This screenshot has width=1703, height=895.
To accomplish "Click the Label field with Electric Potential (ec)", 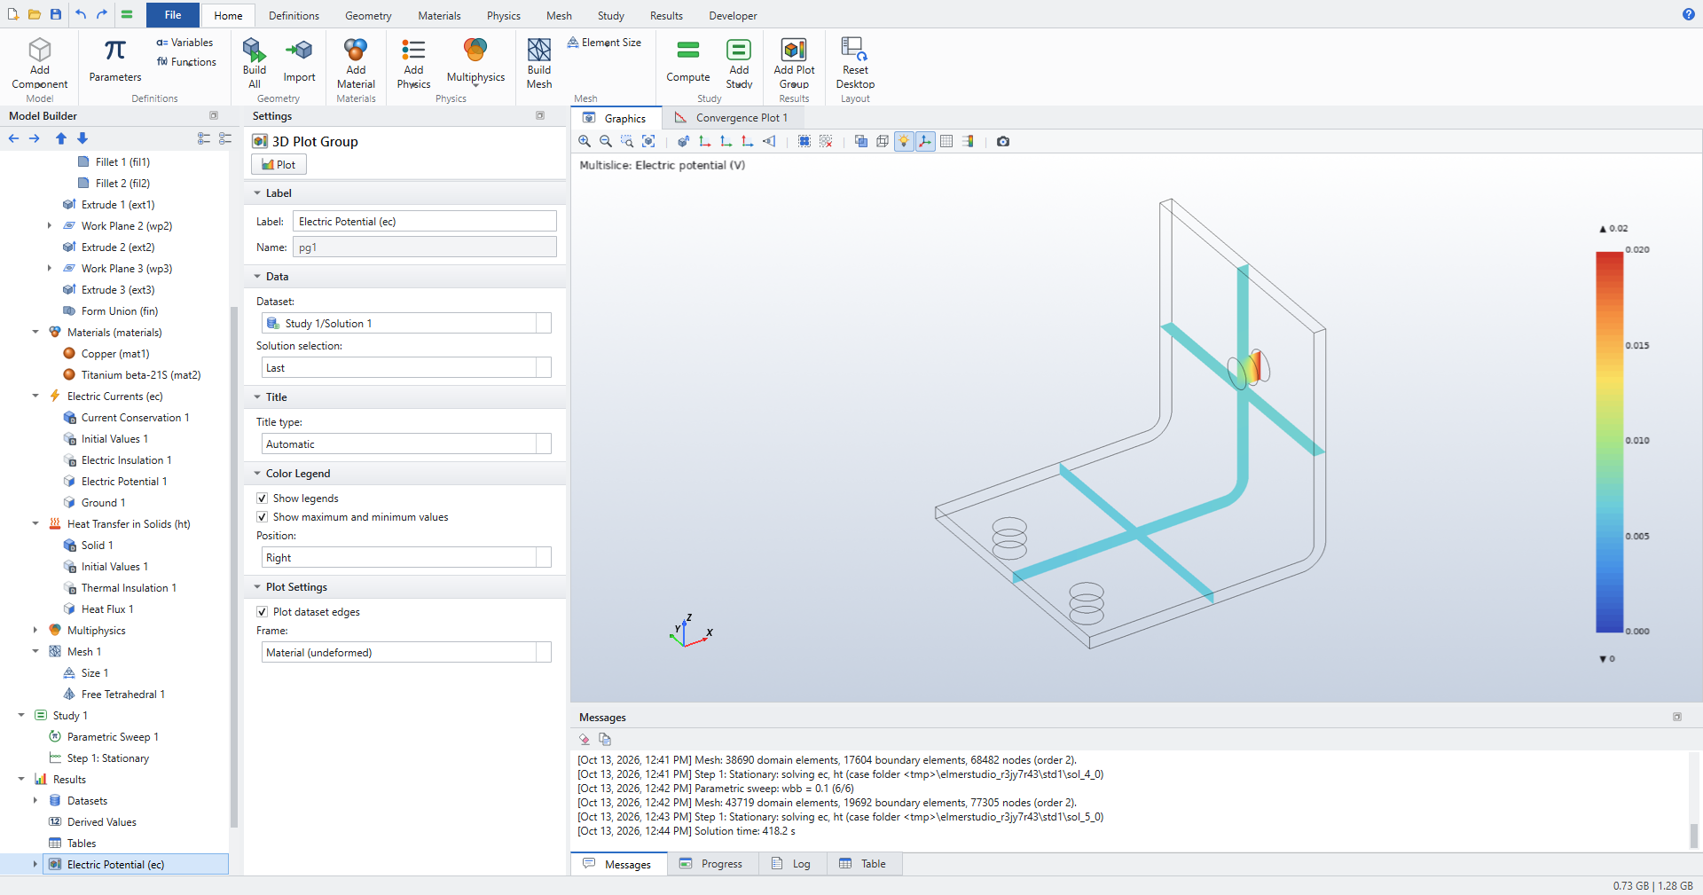I will tap(425, 222).
